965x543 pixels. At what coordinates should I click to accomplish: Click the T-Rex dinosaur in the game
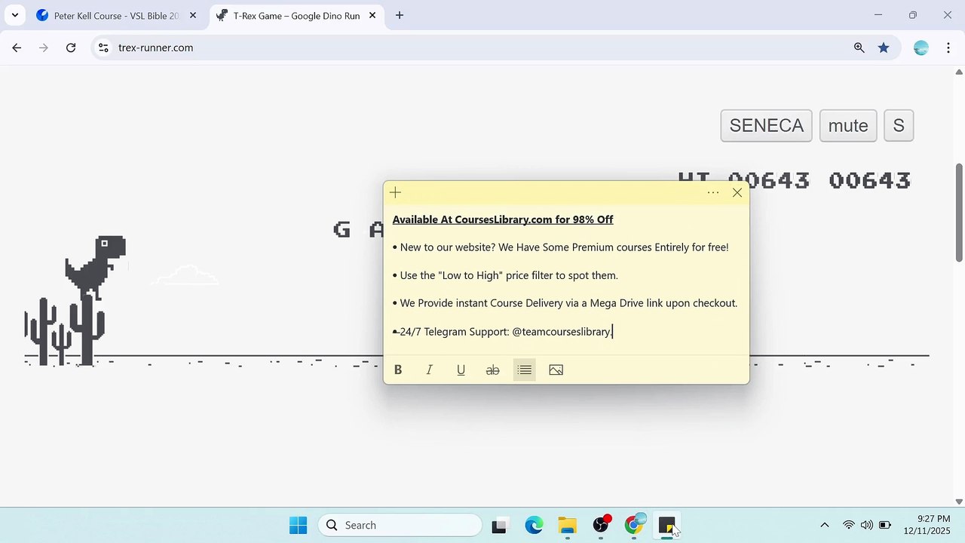coord(95,268)
